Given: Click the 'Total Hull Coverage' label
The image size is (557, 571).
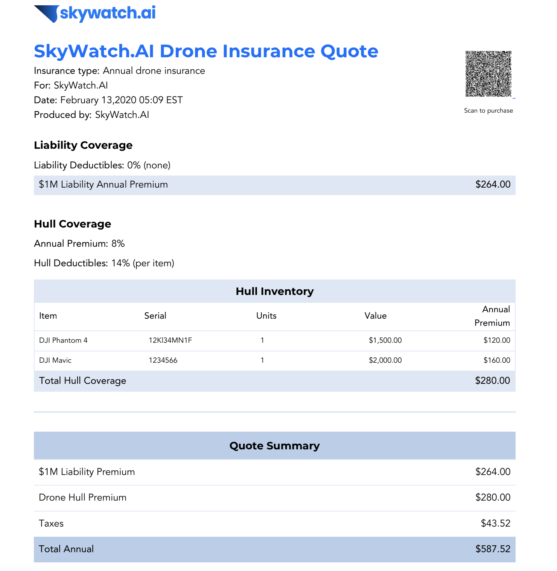Looking at the screenshot, I should click(82, 381).
